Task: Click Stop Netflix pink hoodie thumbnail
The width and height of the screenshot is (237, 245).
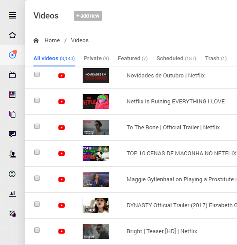Action: click(96, 102)
